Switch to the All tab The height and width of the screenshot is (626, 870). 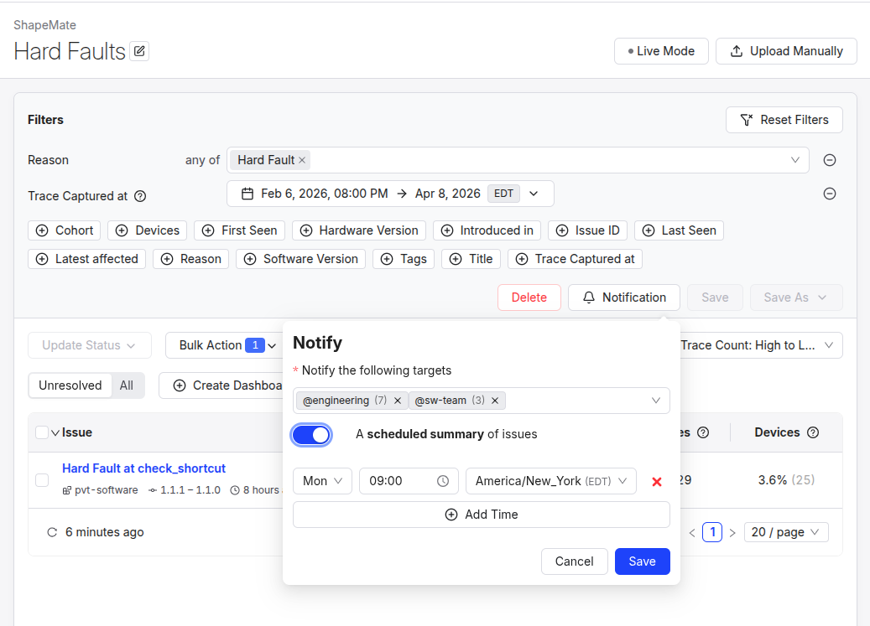pyautogui.click(x=127, y=385)
